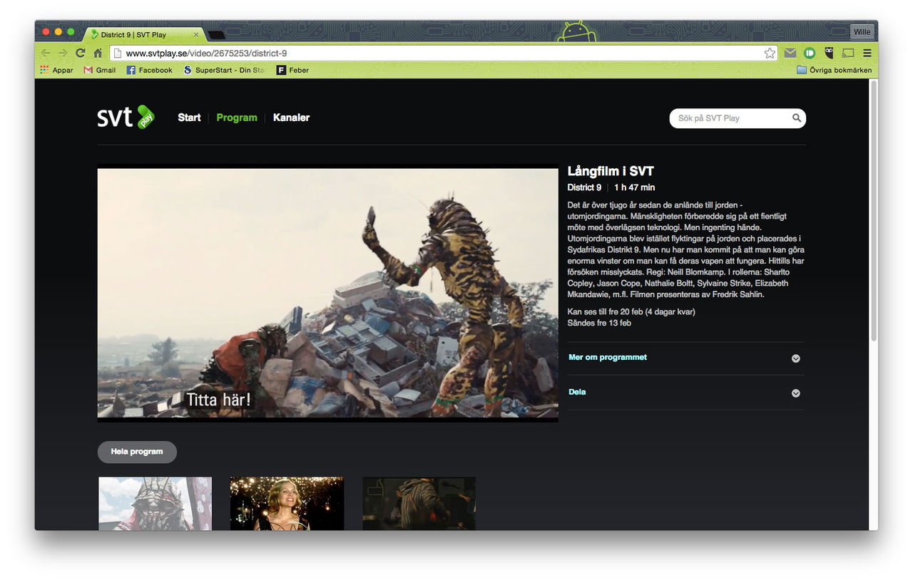Image resolution: width=913 pixels, height=580 pixels.
Task: Click the Långfilm i SVT title
Action: [x=611, y=171]
